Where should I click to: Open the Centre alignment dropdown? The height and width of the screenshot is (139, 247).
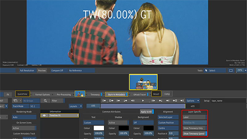[x=168, y=128]
